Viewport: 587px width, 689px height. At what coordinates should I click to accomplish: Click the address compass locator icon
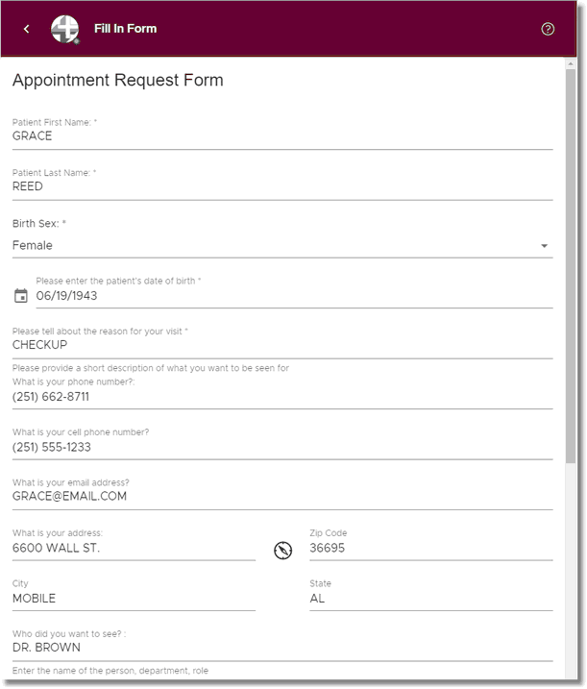[283, 551]
